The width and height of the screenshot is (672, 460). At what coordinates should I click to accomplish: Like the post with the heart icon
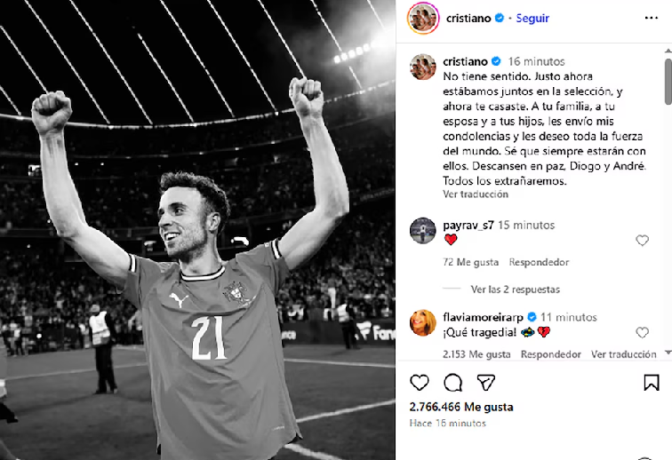(x=420, y=383)
